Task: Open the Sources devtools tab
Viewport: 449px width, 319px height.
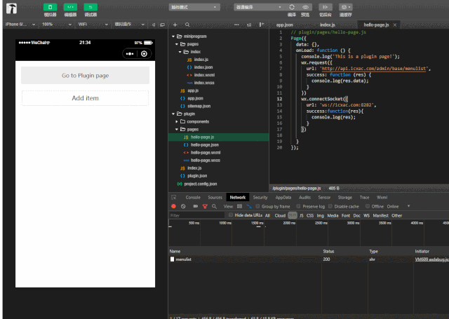Action: click(215, 198)
